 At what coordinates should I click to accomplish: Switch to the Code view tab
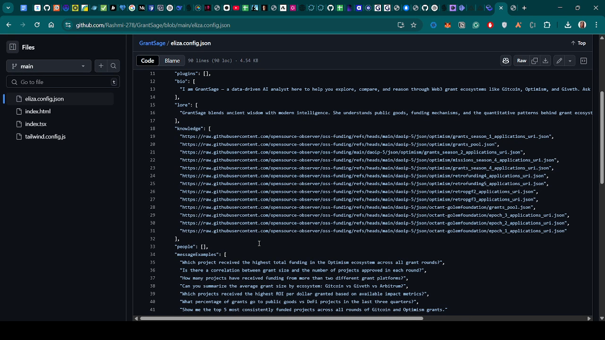coord(147,60)
